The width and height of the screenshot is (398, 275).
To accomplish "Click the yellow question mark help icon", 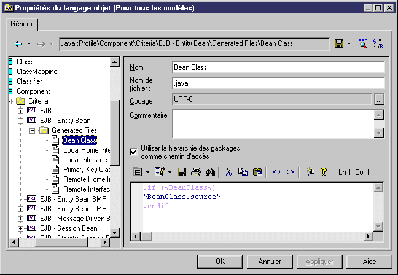I will (324, 173).
